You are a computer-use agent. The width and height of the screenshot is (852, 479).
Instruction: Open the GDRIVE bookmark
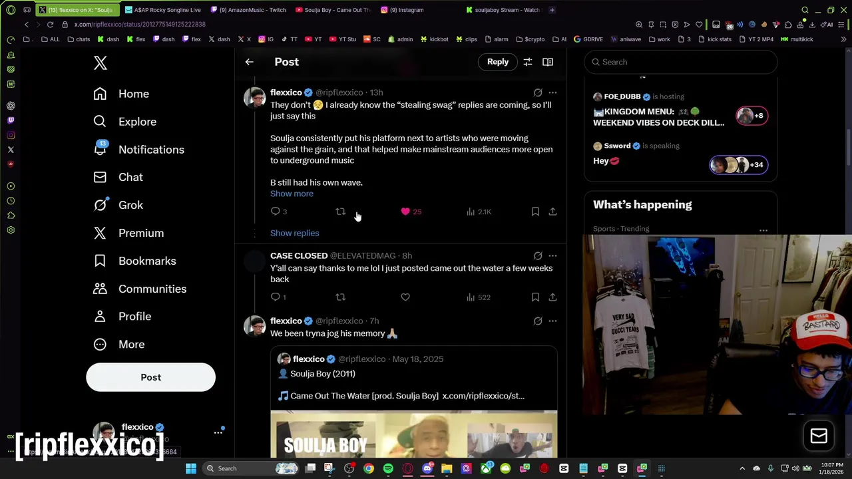coord(588,39)
